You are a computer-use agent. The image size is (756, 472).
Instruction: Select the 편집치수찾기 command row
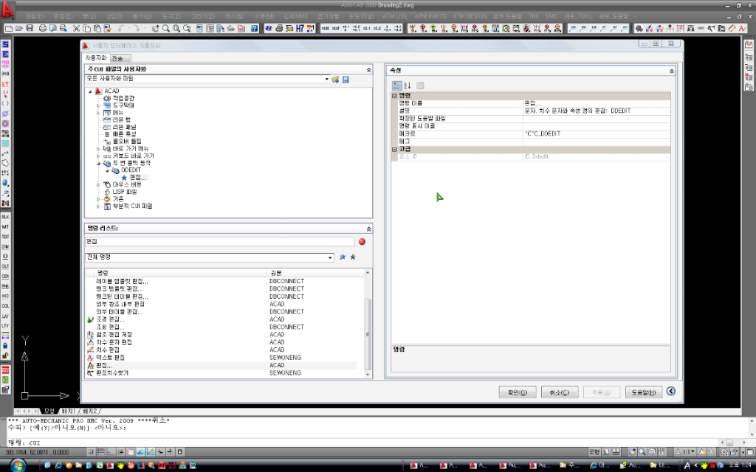point(221,373)
